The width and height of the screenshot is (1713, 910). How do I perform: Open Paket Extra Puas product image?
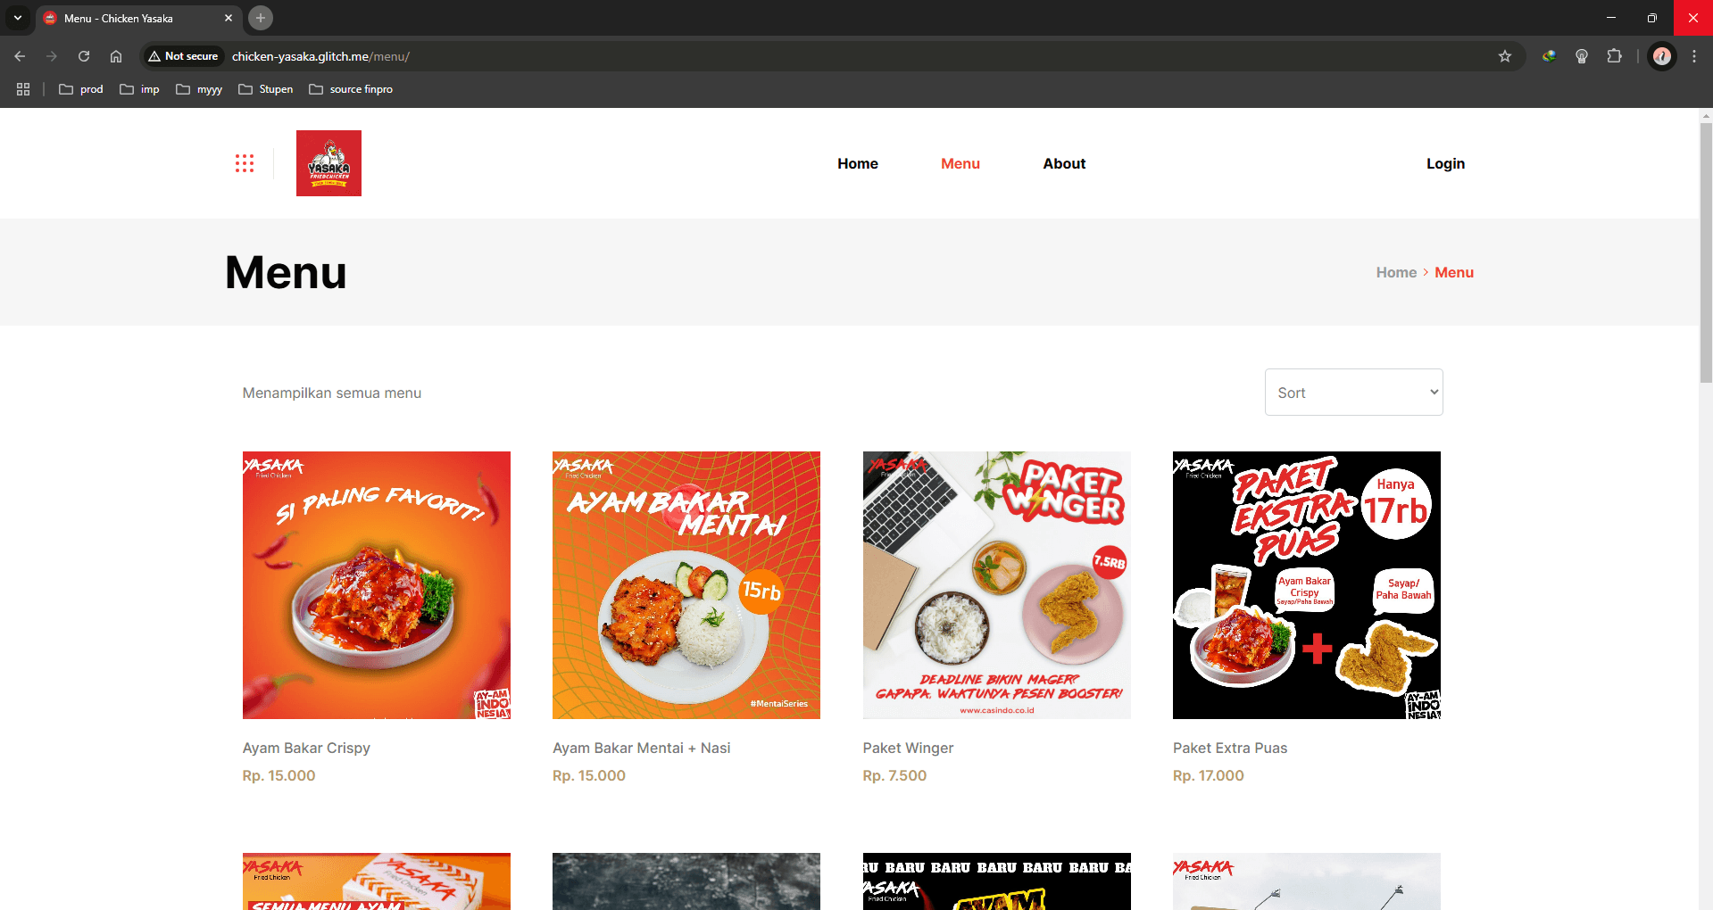[x=1307, y=585]
